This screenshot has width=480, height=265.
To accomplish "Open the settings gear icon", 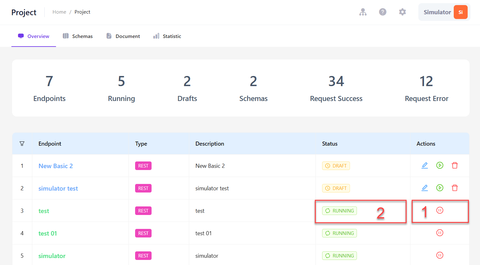I will click(402, 12).
